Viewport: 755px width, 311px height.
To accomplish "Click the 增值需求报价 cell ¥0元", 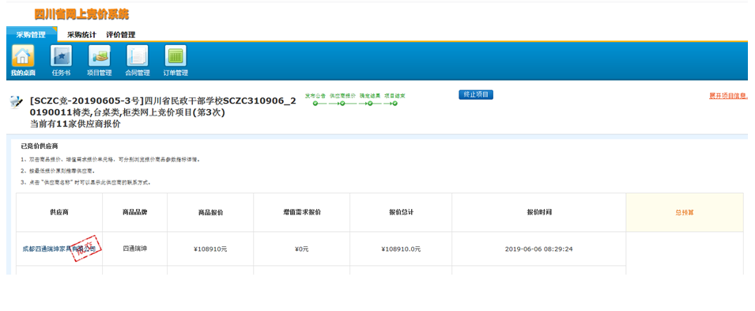I will (302, 249).
